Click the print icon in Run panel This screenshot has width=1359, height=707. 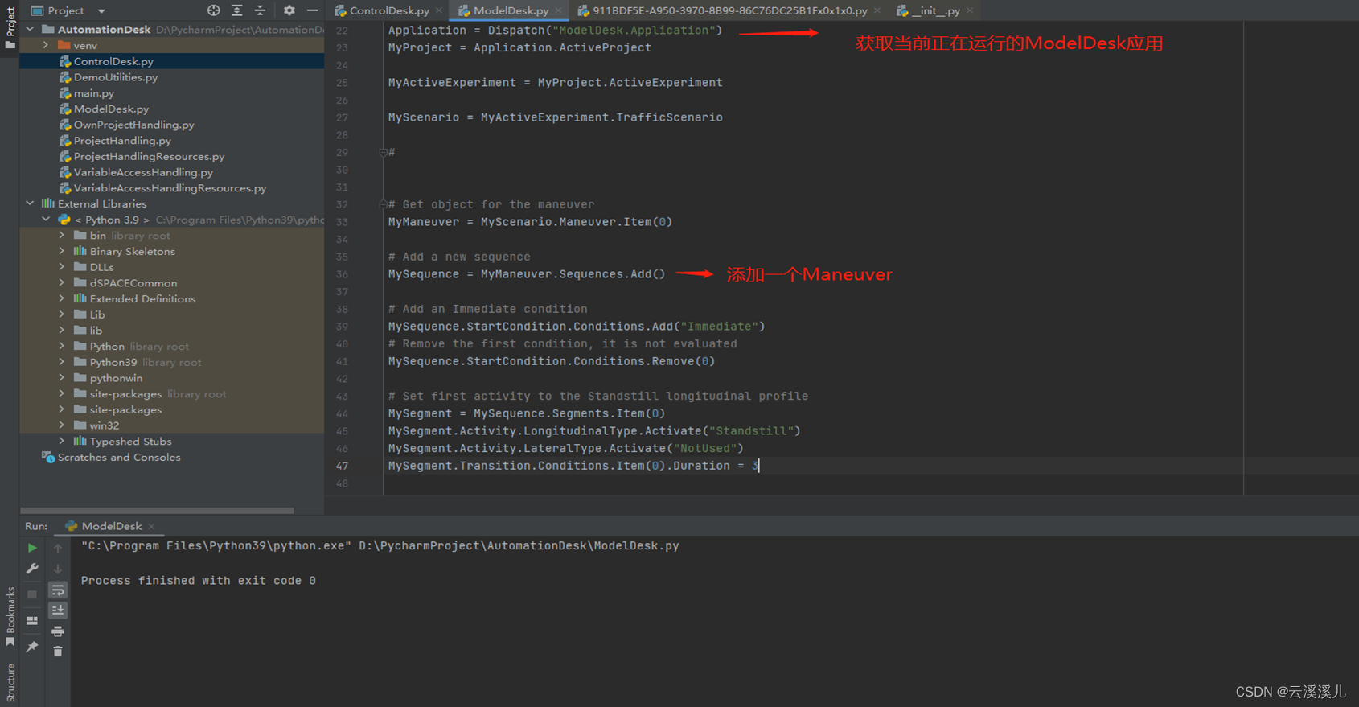tap(58, 631)
